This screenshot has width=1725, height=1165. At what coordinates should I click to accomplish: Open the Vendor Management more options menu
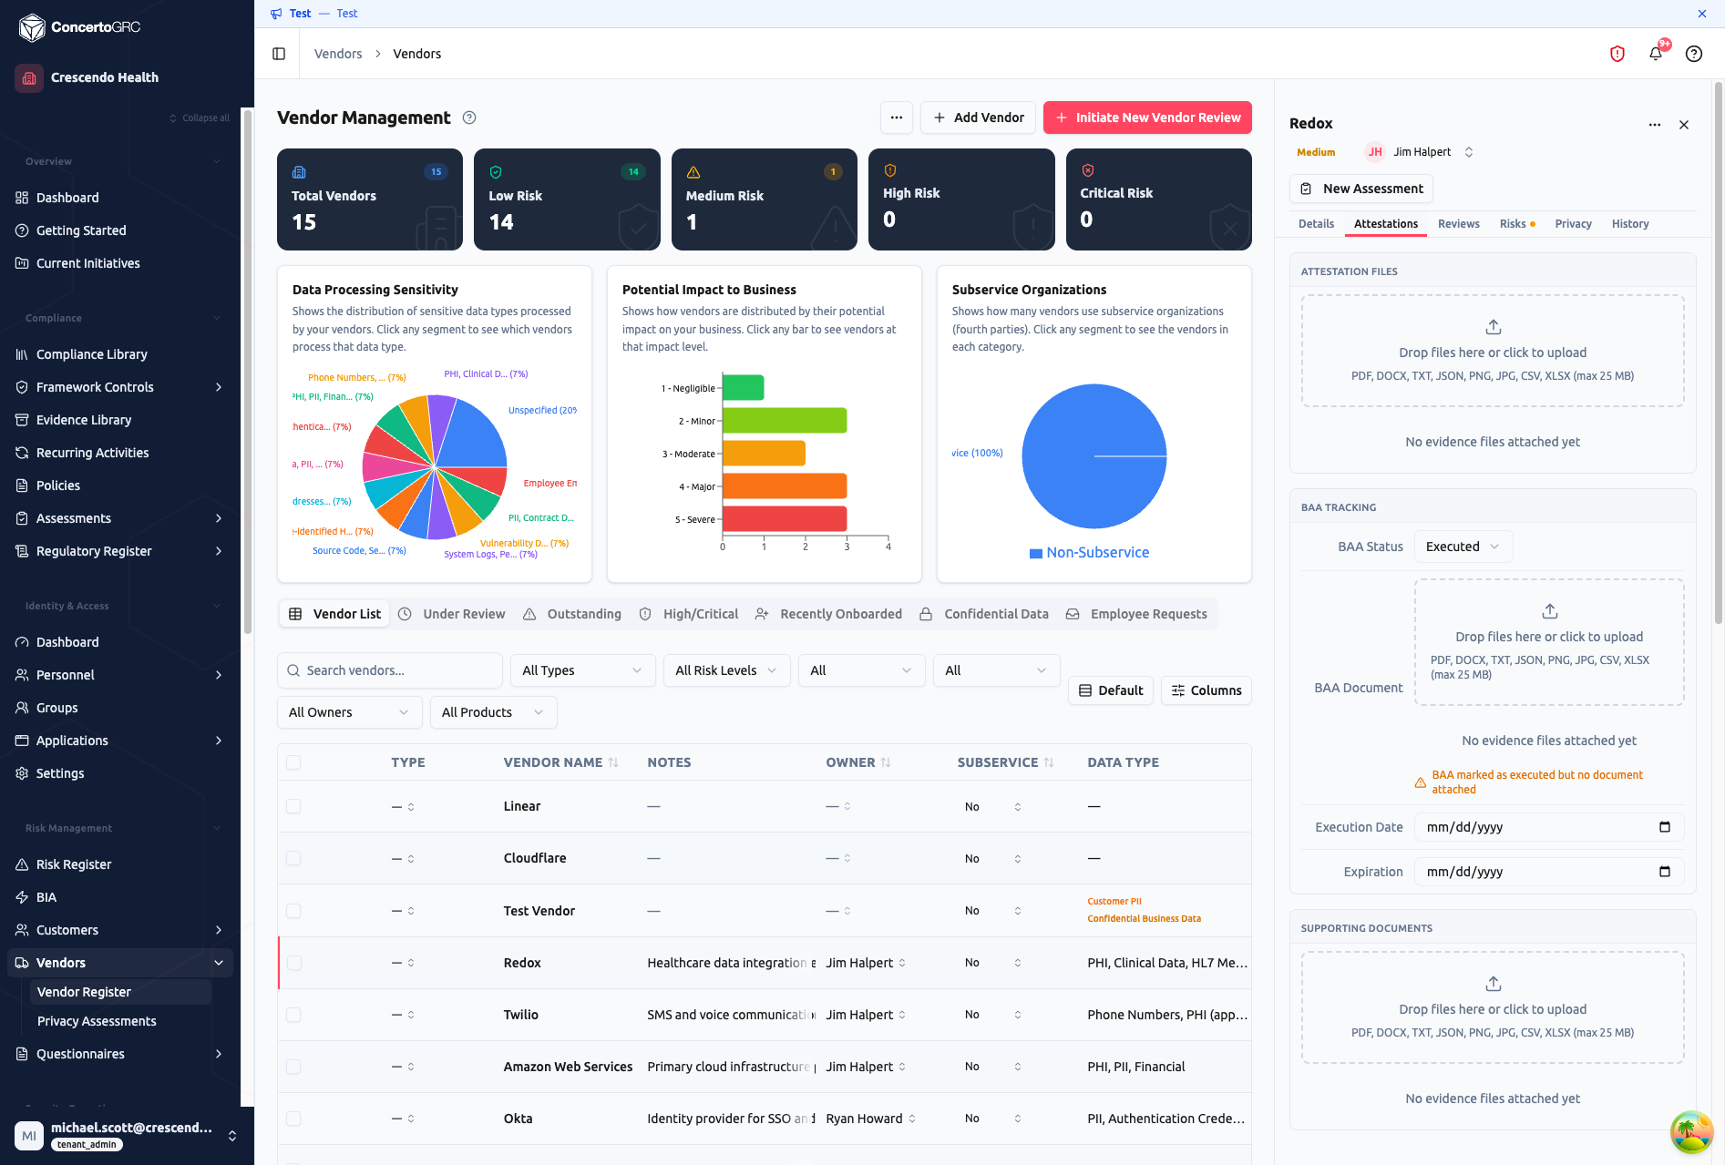897,118
